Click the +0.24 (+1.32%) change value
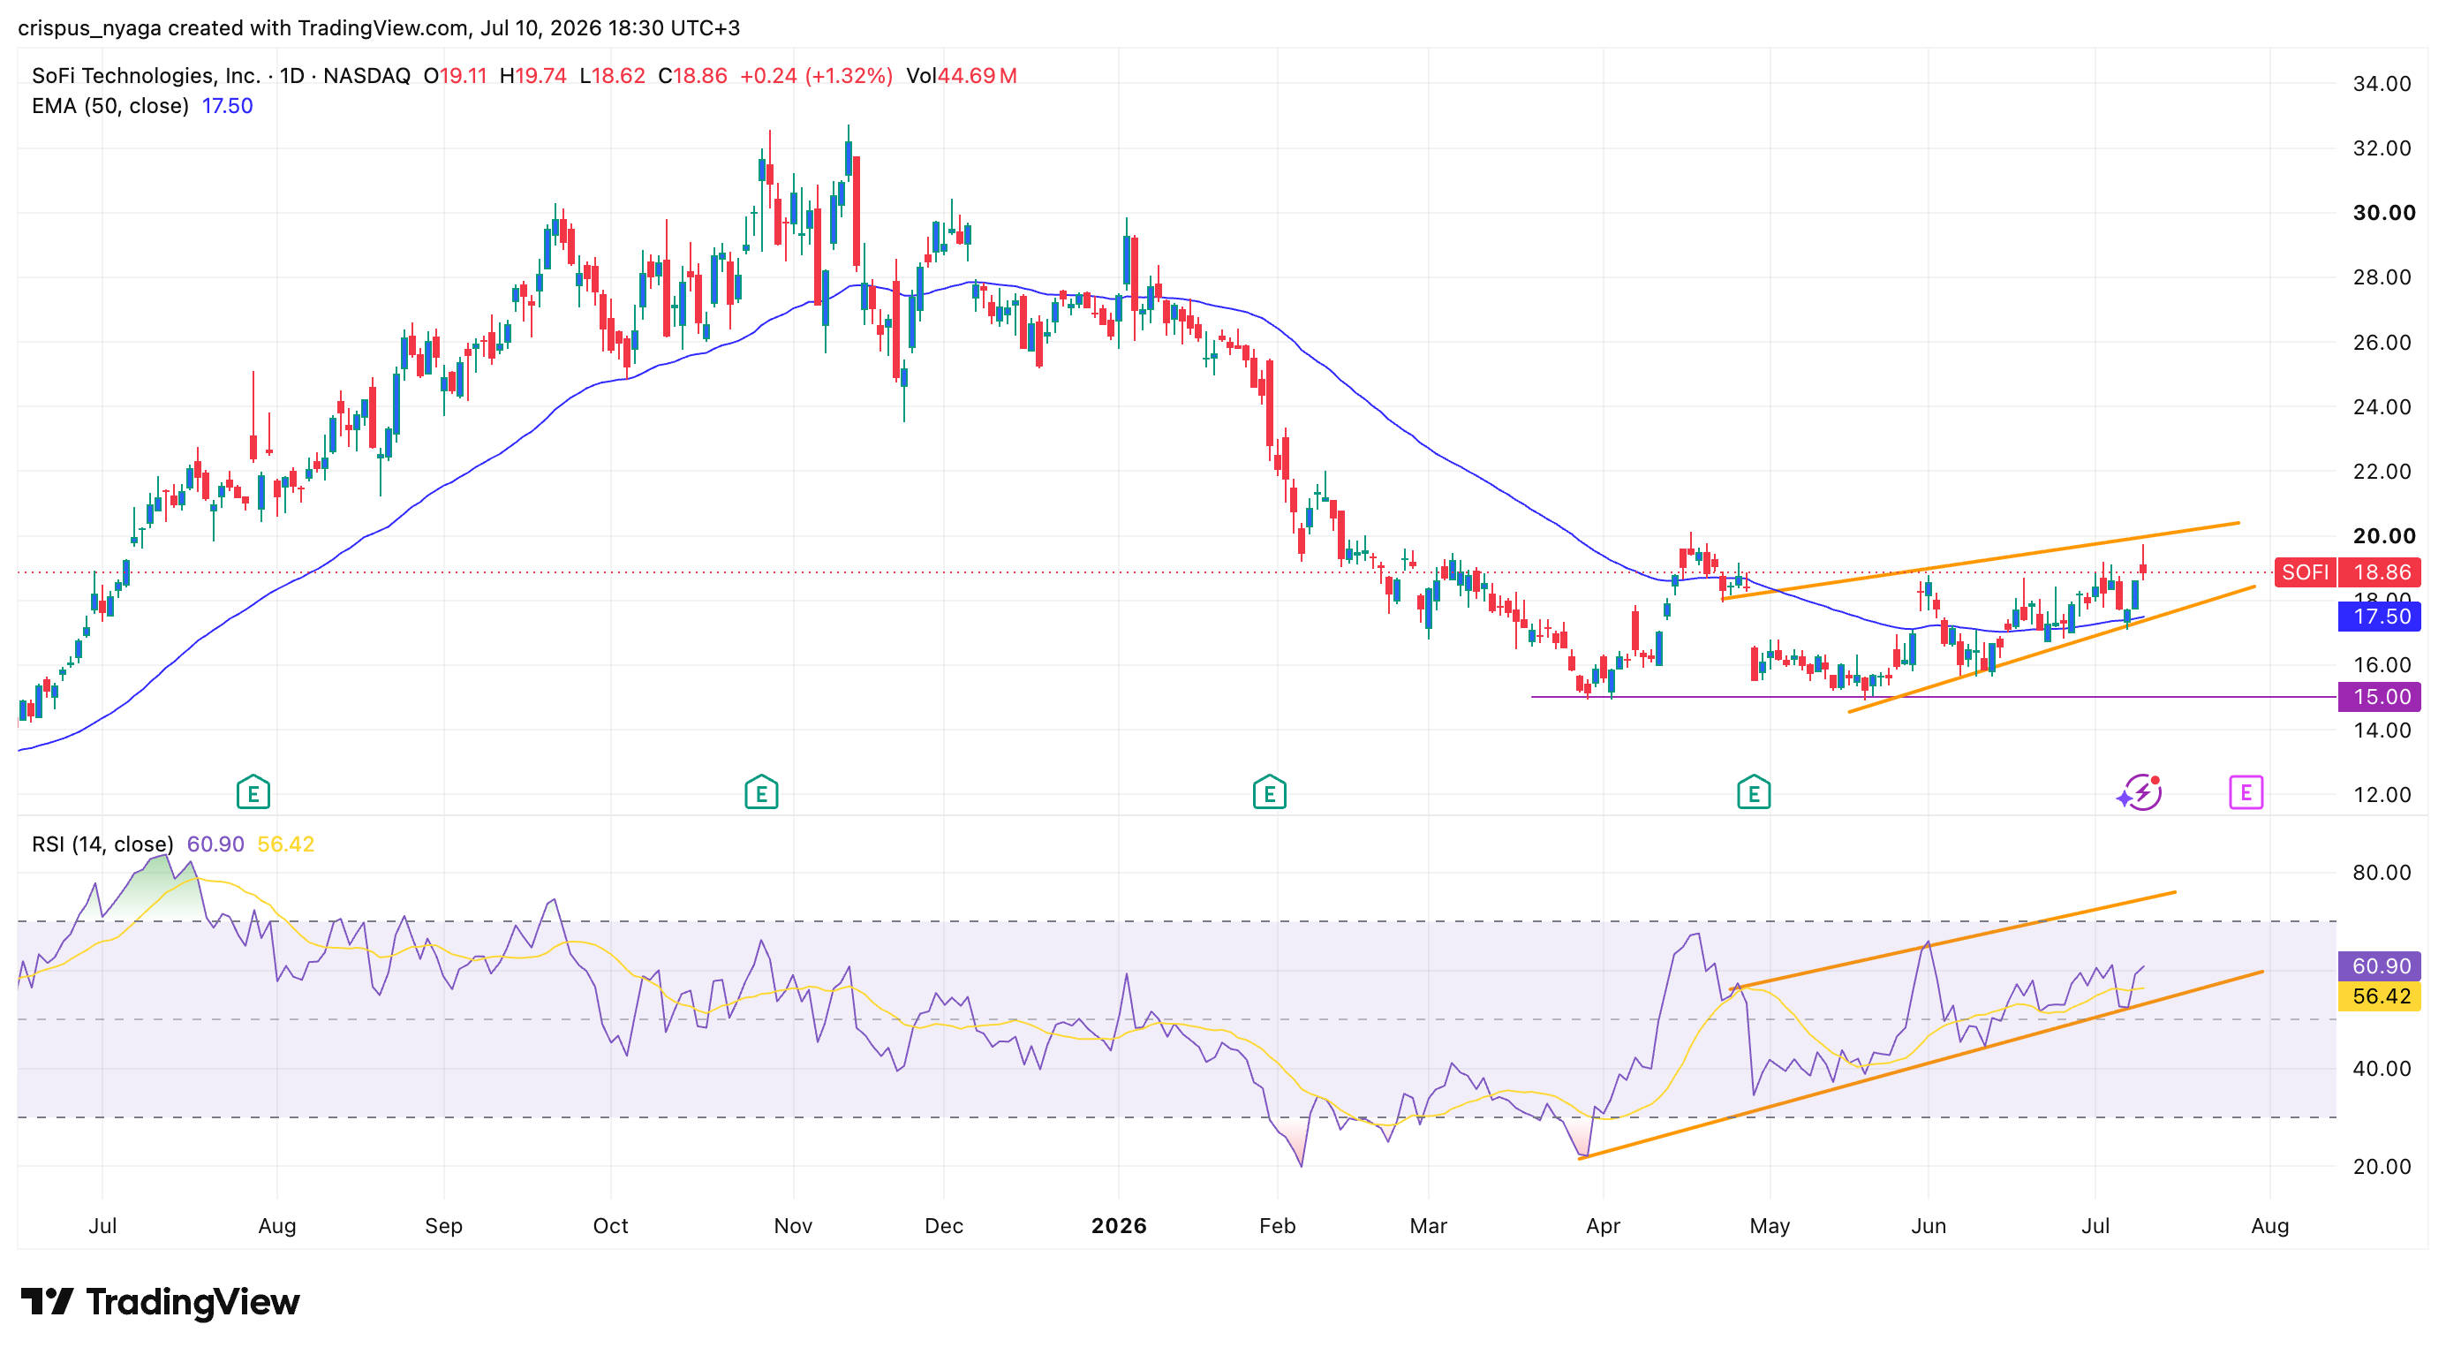 [x=816, y=76]
